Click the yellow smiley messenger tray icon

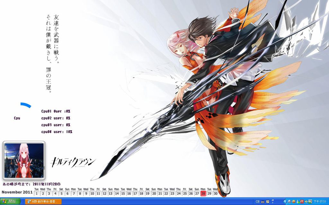[x=294, y=202]
